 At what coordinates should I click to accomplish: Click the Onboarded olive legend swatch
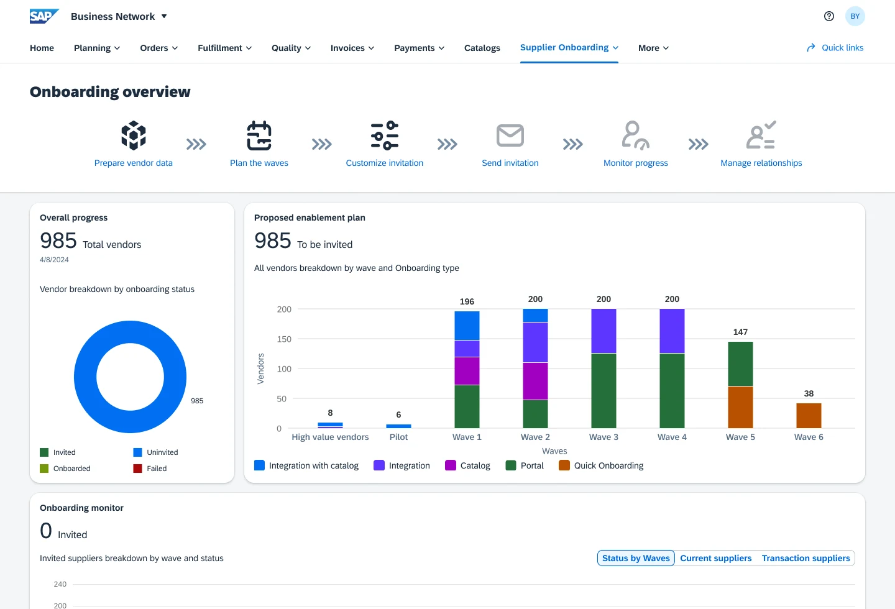pos(44,469)
